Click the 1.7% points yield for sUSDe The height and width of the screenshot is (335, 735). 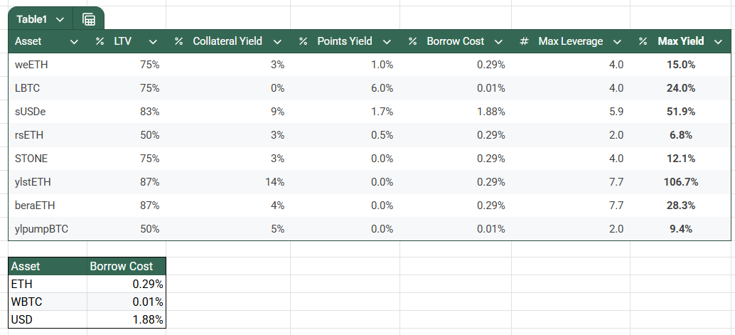tap(382, 112)
